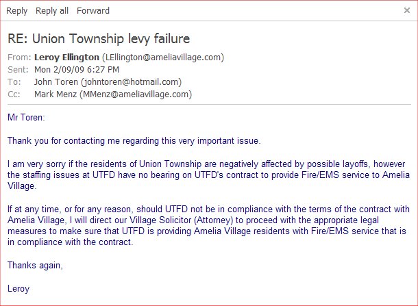The width and height of the screenshot is (418, 306).
Task: Select Cc recipient Mark Menz
Action: pos(56,94)
